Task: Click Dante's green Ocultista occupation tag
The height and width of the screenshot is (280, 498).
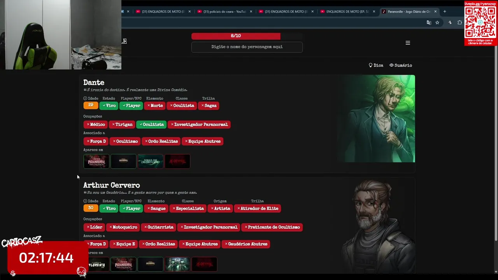Action: coord(152,124)
